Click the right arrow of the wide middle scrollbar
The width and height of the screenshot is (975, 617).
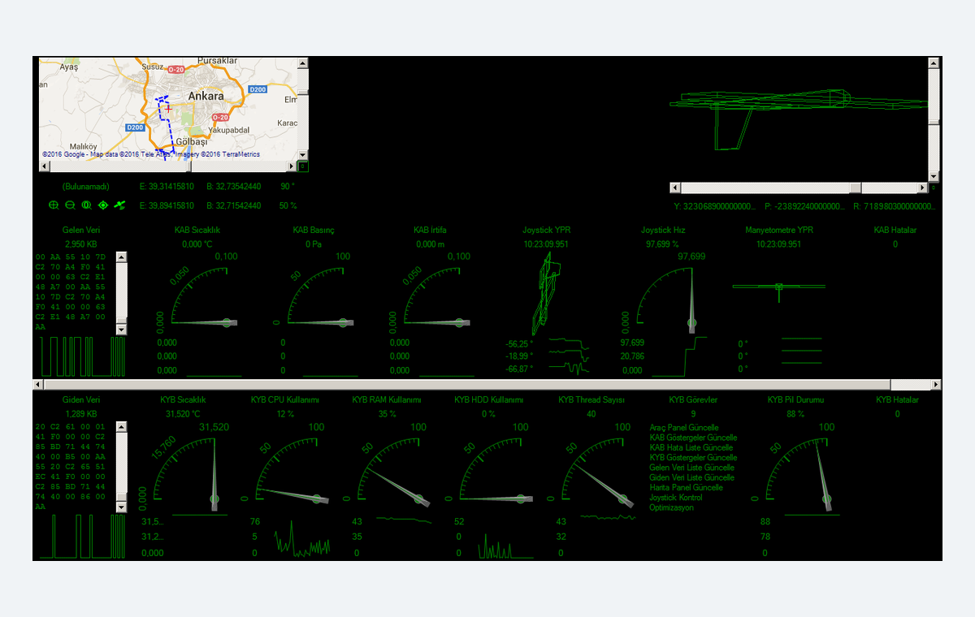pyautogui.click(x=937, y=384)
